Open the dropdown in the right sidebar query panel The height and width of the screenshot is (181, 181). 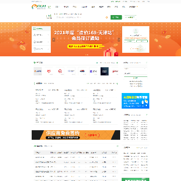pos(135,68)
